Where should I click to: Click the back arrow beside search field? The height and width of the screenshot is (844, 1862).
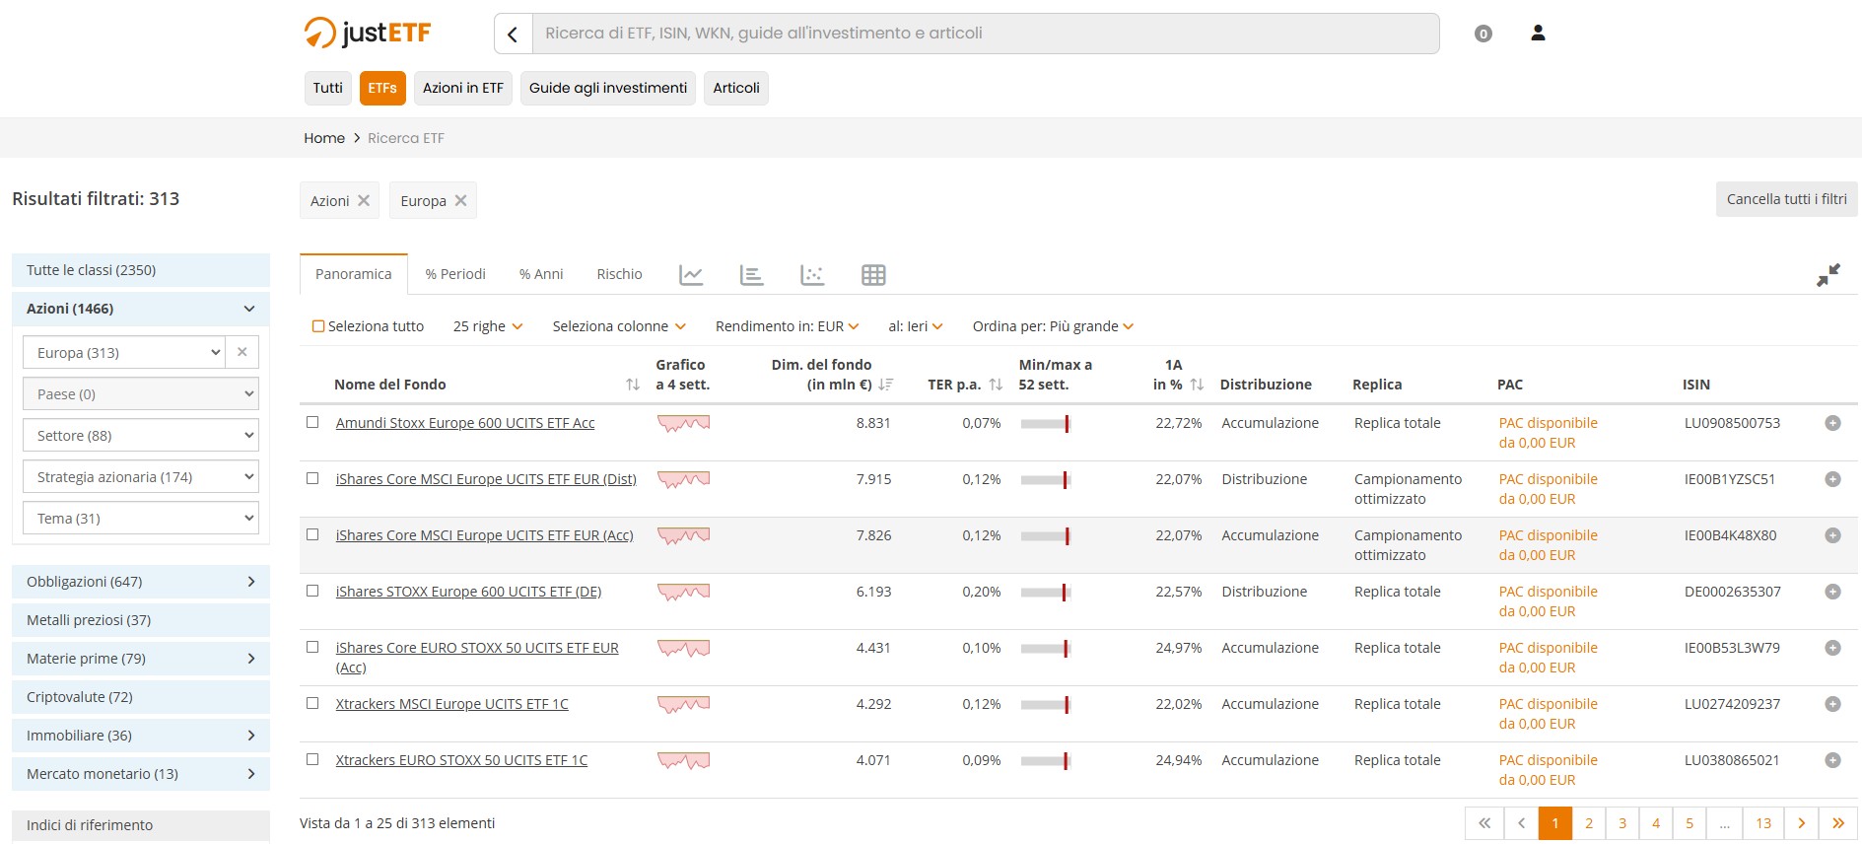tap(513, 34)
